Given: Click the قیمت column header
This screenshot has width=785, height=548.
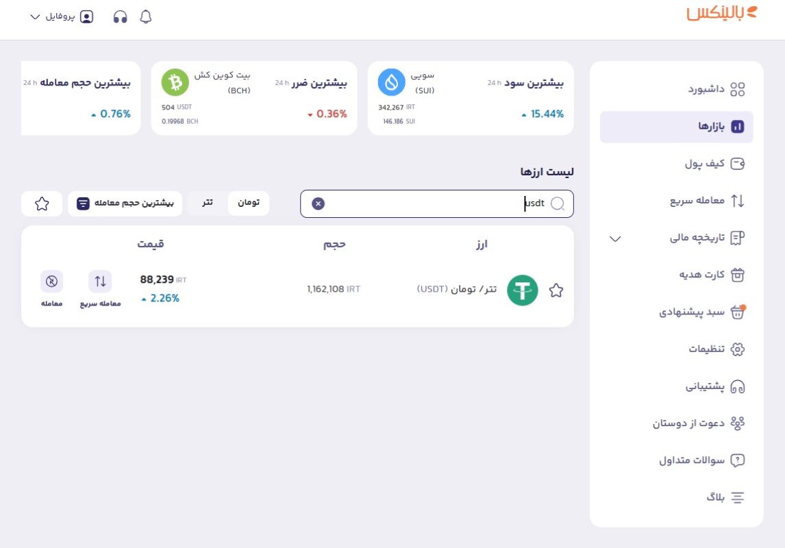Looking at the screenshot, I should 151,245.
